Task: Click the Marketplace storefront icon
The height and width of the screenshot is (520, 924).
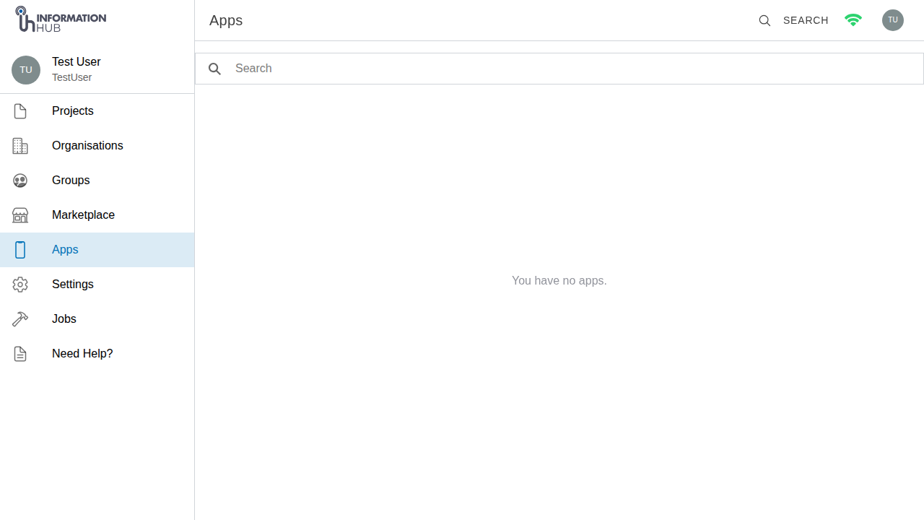Action: (x=20, y=215)
